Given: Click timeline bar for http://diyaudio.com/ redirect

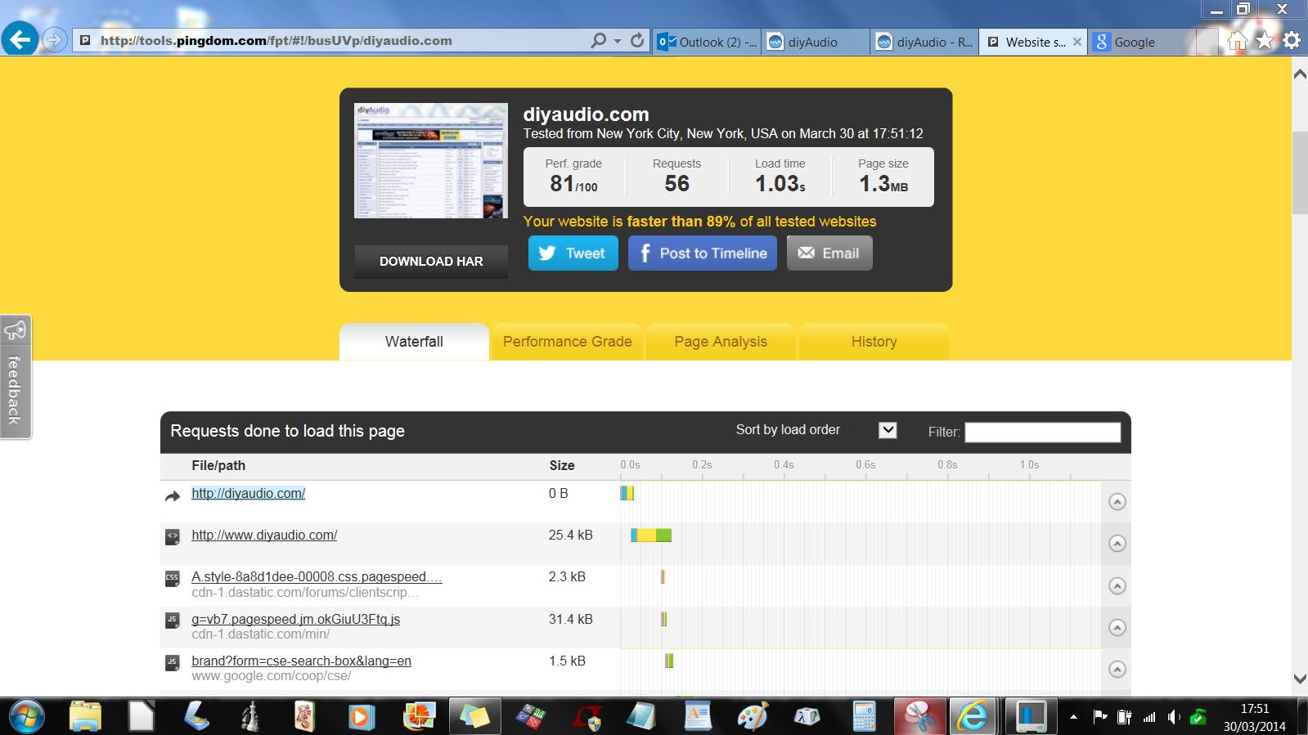Looking at the screenshot, I should [x=627, y=493].
